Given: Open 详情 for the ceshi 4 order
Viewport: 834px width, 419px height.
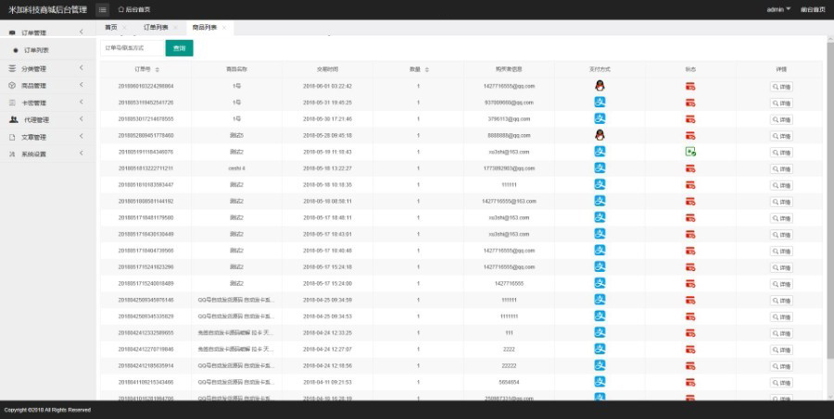Looking at the screenshot, I should click(781, 169).
